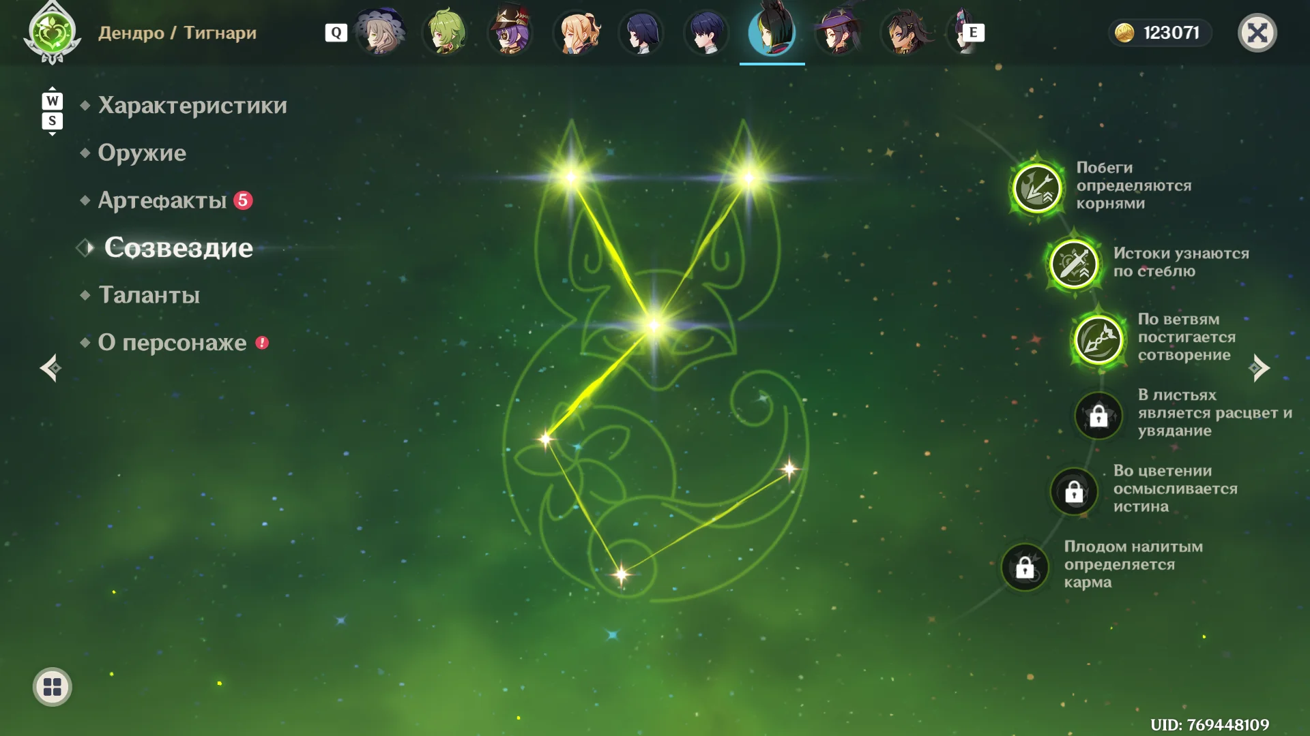Click the top-right glowing constellation star
Viewport: 1310px width, 736px height.
coord(748,178)
